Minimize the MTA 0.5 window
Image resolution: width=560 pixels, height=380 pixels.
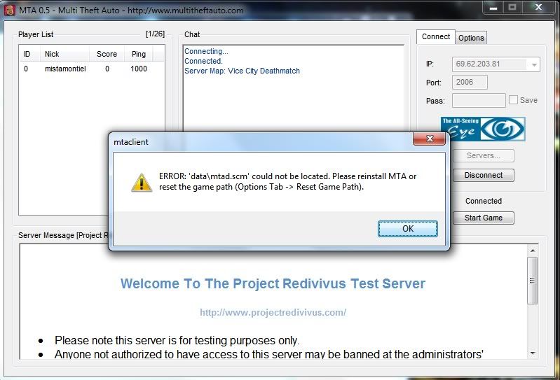[x=493, y=8]
